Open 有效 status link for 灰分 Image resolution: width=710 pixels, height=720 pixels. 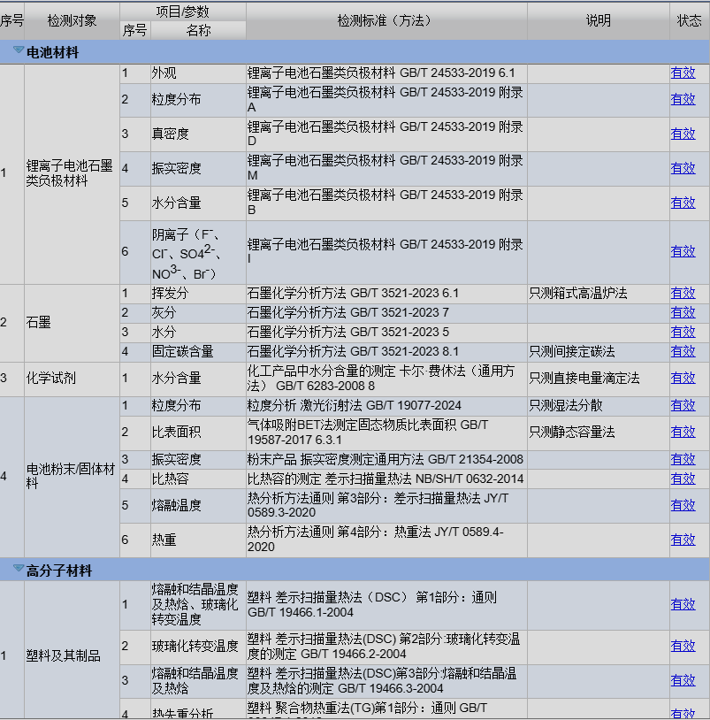(x=683, y=312)
